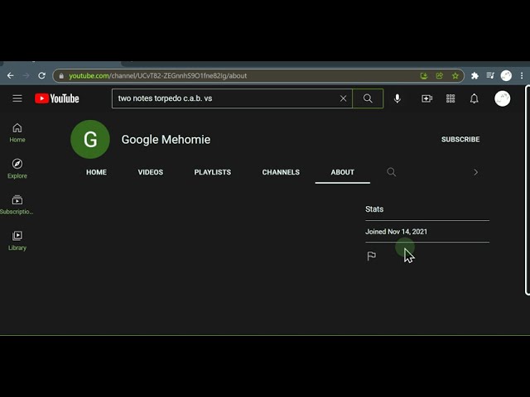The height and width of the screenshot is (397, 530).
Task: Click the YouTube logo
Action: [x=57, y=98]
